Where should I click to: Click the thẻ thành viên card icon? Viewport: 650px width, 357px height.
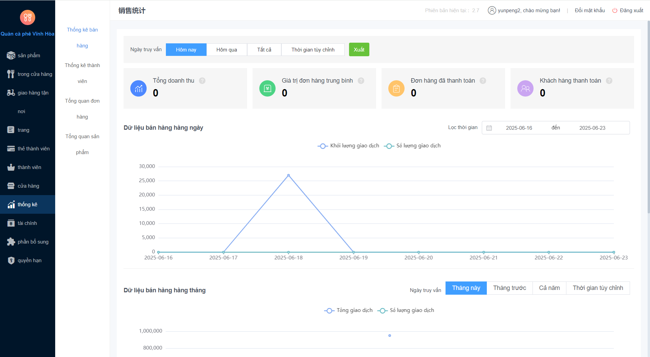click(11, 149)
